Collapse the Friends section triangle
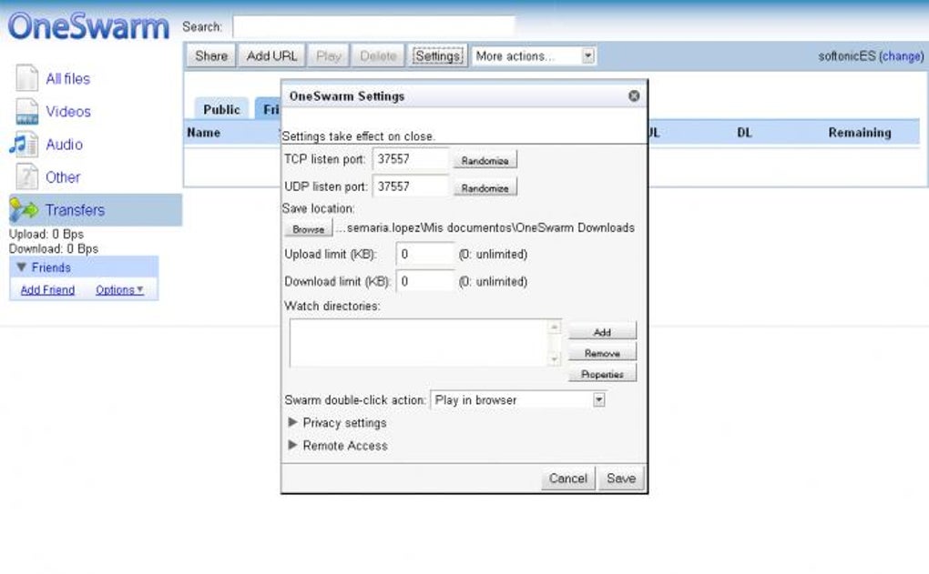This screenshot has width=929, height=574. [21, 267]
